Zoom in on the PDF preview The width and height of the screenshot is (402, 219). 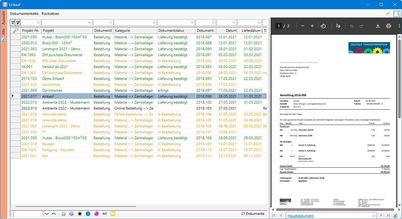coord(312,26)
